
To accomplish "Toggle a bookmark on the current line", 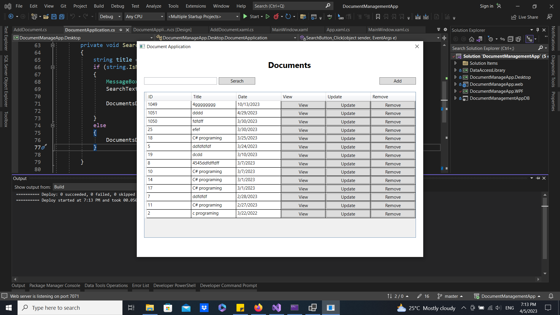I will pyautogui.click(x=378, y=17).
